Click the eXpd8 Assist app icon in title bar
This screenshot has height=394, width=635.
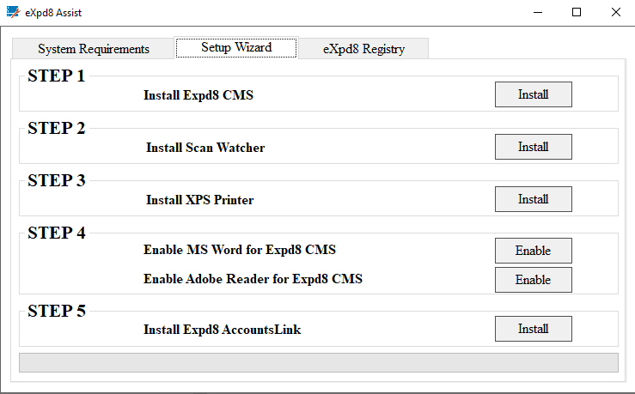coord(13,12)
